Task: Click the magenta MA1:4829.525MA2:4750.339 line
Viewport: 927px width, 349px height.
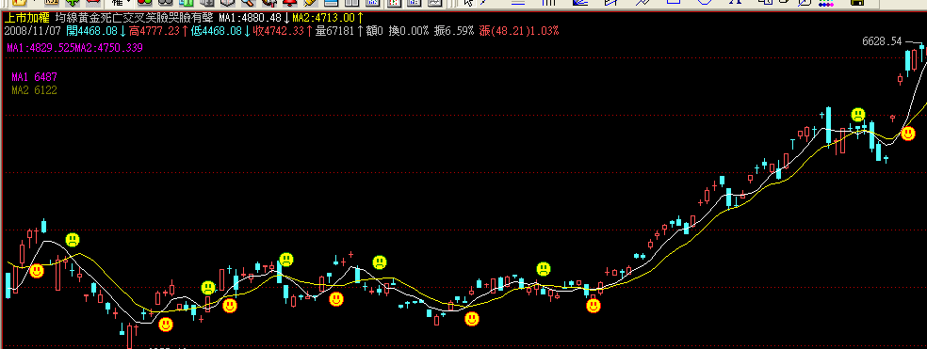Action: click(75, 47)
